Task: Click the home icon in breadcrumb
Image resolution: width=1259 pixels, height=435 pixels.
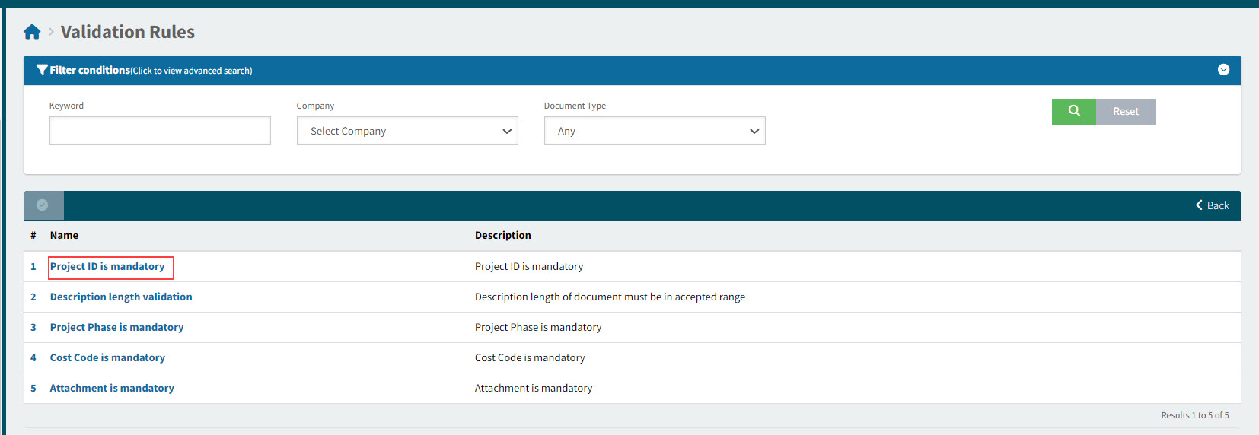Action: tap(32, 32)
